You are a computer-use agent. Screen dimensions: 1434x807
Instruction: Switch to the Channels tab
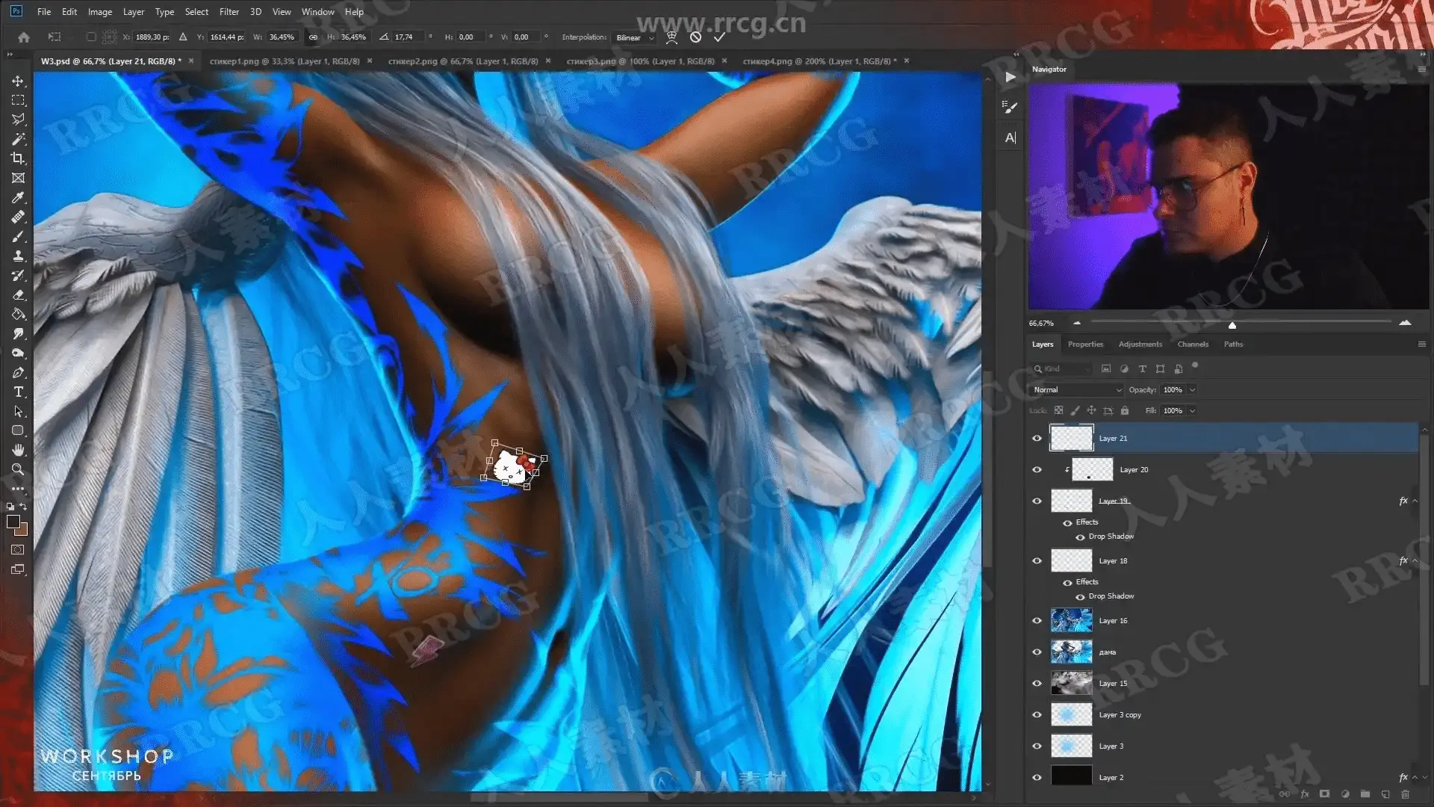1192,344
